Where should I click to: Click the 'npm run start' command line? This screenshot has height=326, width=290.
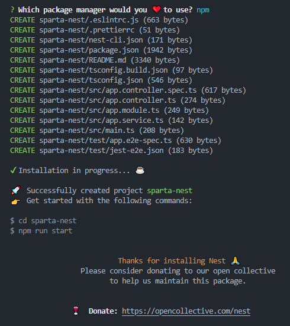[x=41, y=231]
